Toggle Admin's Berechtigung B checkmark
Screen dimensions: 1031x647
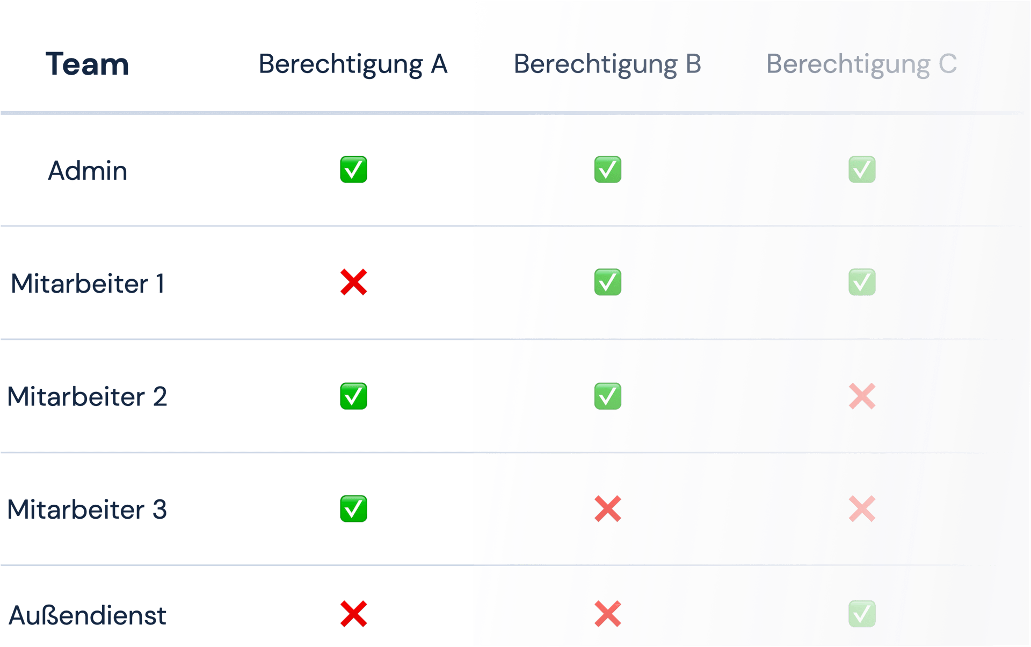point(608,170)
